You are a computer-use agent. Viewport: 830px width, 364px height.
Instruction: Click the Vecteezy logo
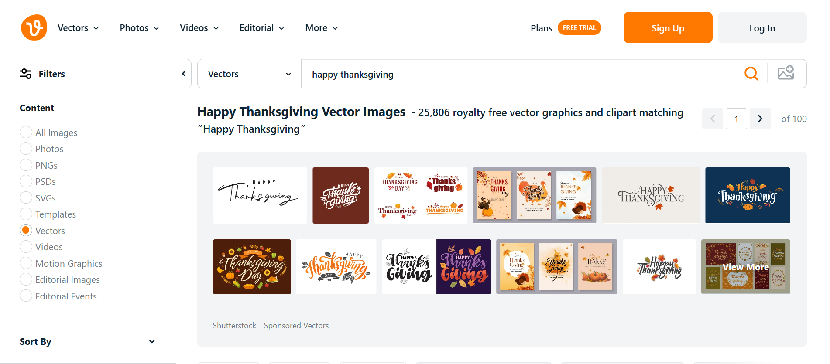point(34,27)
